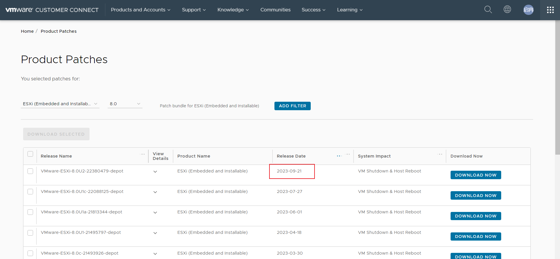560x259 pixels.
Task: Sort by the Release Date column header
Action: tap(291, 156)
